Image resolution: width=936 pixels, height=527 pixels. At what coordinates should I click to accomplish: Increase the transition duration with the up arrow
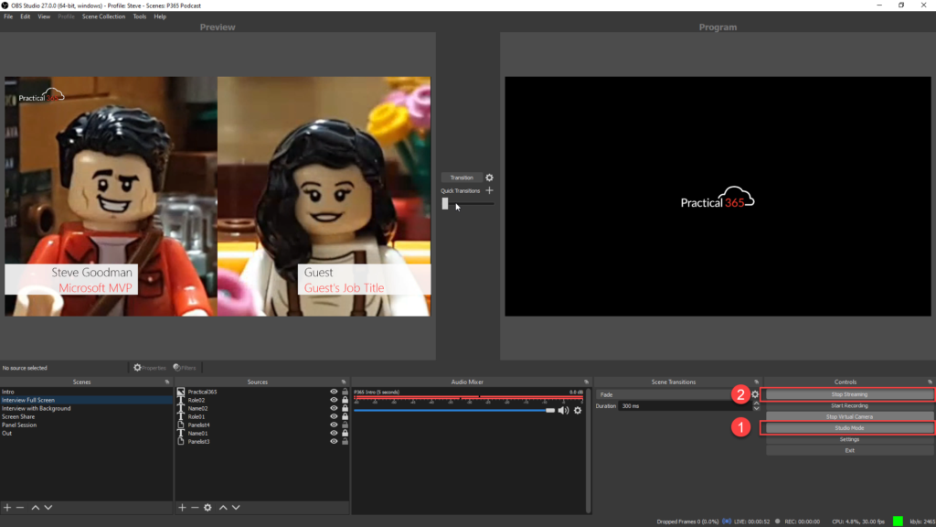click(x=756, y=403)
